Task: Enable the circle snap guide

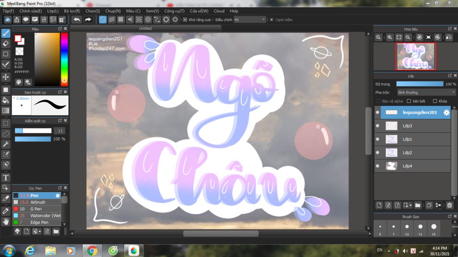Action: (x=148, y=20)
